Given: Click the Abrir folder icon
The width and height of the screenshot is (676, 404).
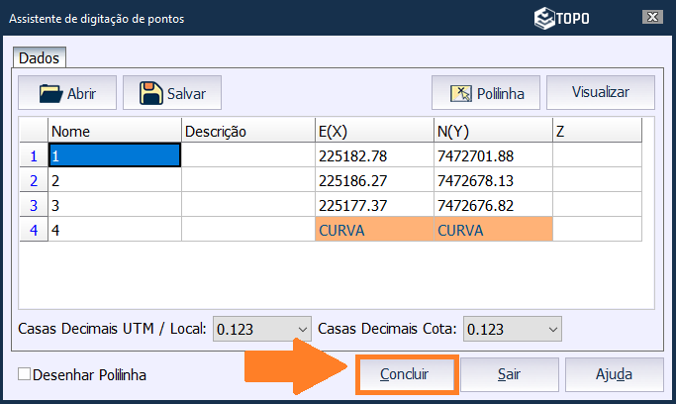Looking at the screenshot, I should [x=49, y=94].
